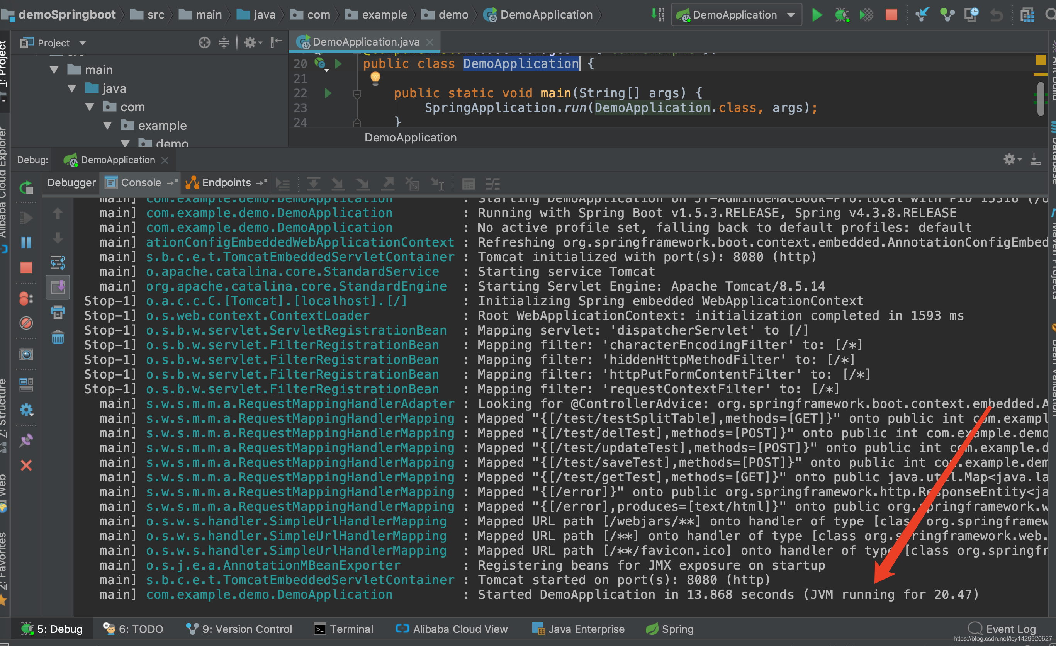Collapse the main folder in project tree

coord(54,70)
